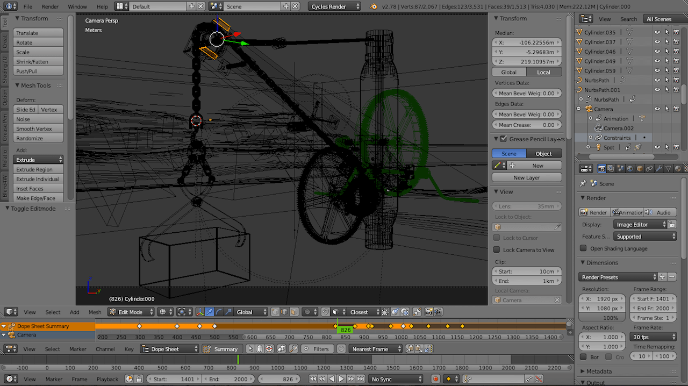
Task: Open the Object properties cube tab icon
Action: point(640,169)
